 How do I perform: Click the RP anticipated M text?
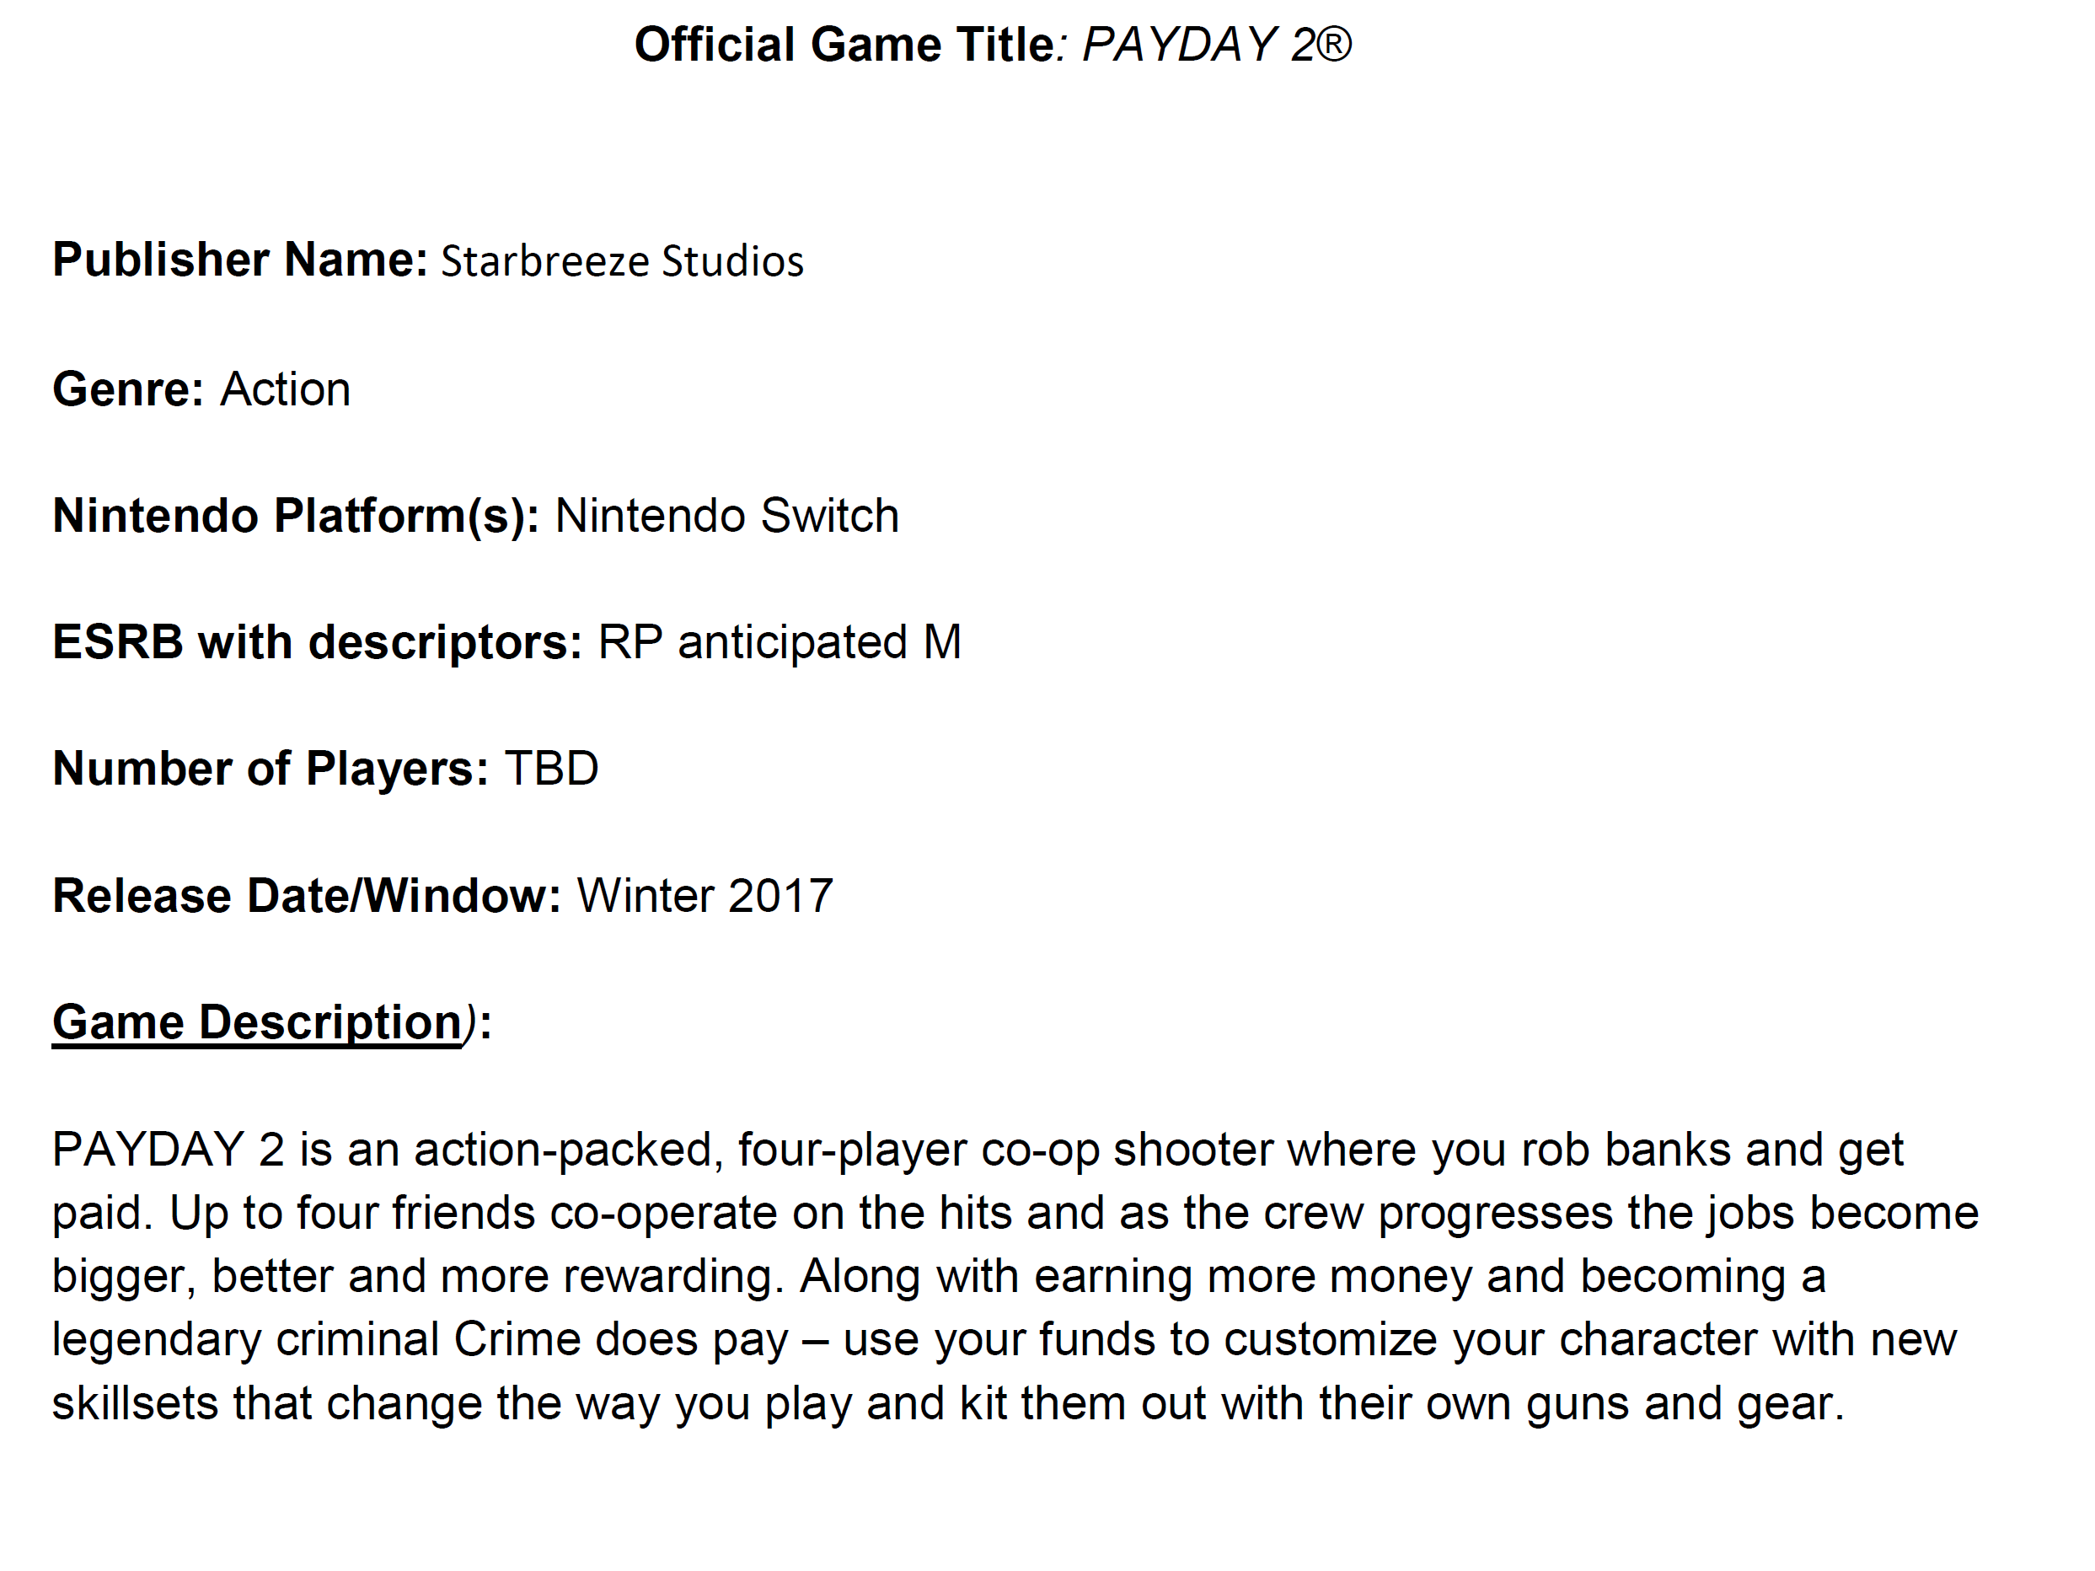pos(780,642)
